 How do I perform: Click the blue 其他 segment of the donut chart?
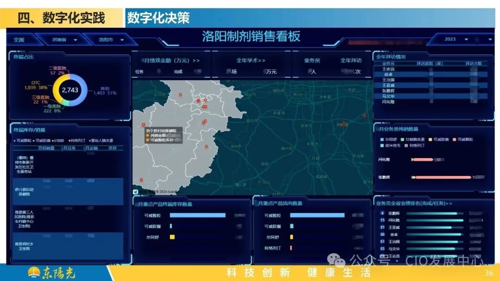click(83, 91)
